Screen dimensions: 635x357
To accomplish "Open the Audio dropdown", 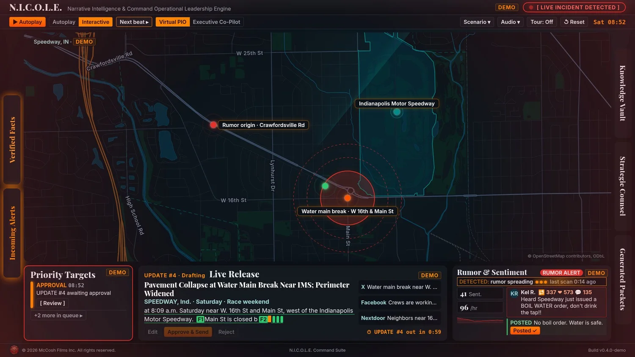I will [511, 22].
